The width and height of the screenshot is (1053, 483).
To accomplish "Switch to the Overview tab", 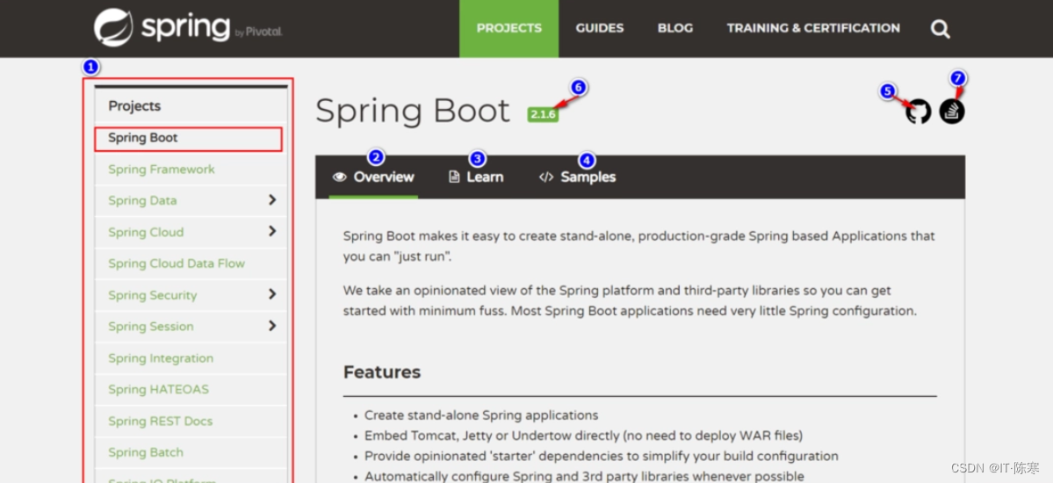I will (x=373, y=177).
